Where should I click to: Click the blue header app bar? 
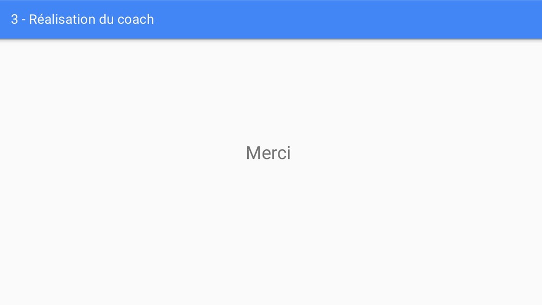click(271, 20)
